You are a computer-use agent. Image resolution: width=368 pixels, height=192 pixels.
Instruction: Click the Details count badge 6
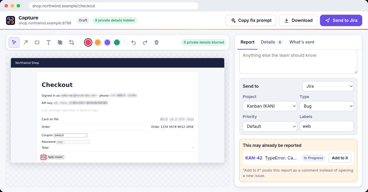pos(280,42)
